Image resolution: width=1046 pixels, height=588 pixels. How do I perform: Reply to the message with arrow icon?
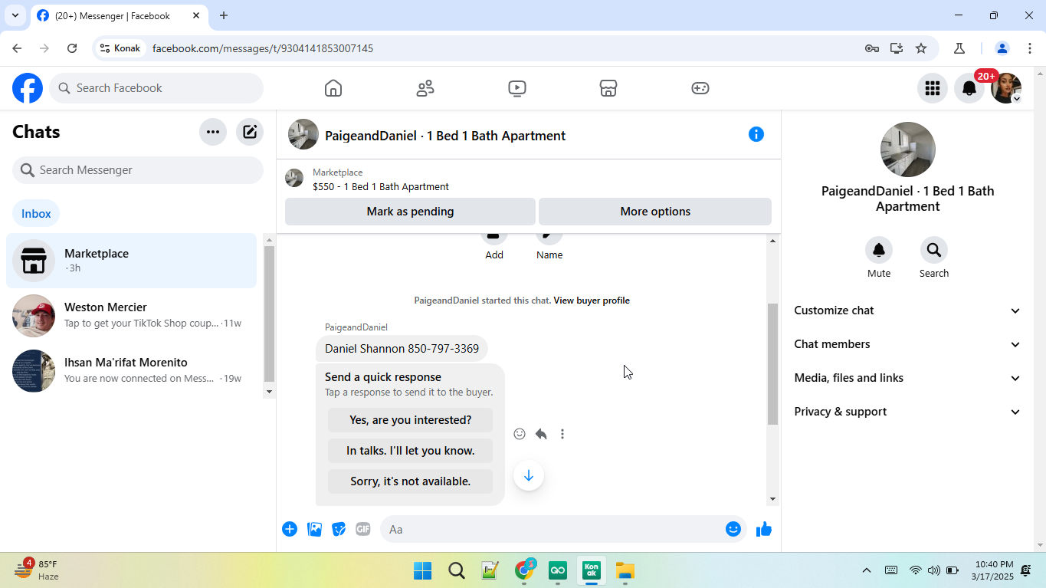[x=541, y=434]
